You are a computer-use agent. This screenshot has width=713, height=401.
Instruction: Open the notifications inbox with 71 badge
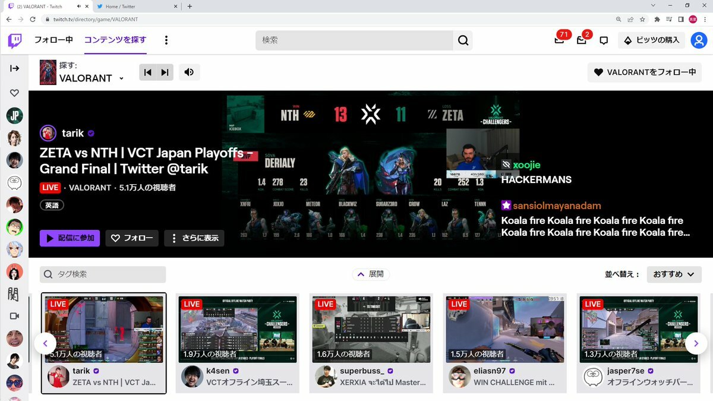pos(559,40)
